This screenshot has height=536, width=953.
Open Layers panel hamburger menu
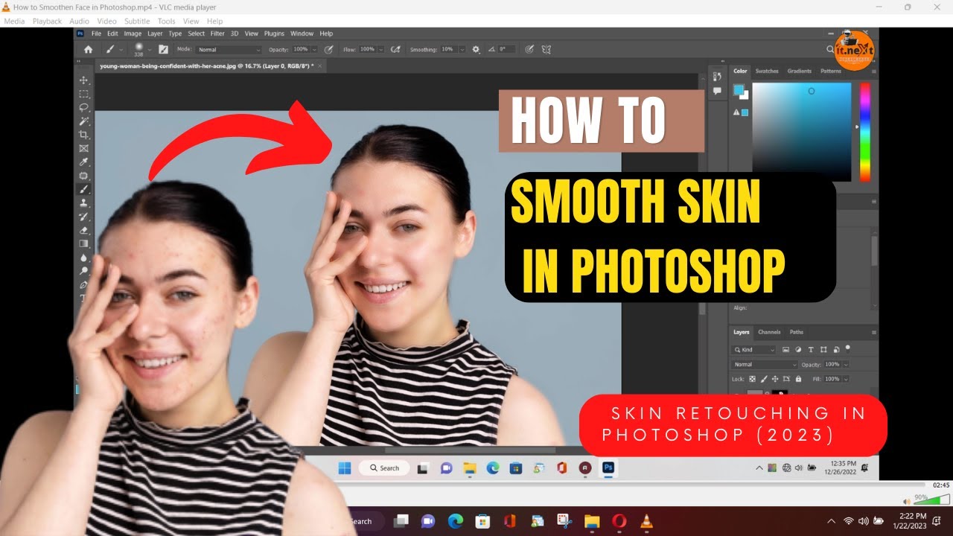(x=874, y=332)
